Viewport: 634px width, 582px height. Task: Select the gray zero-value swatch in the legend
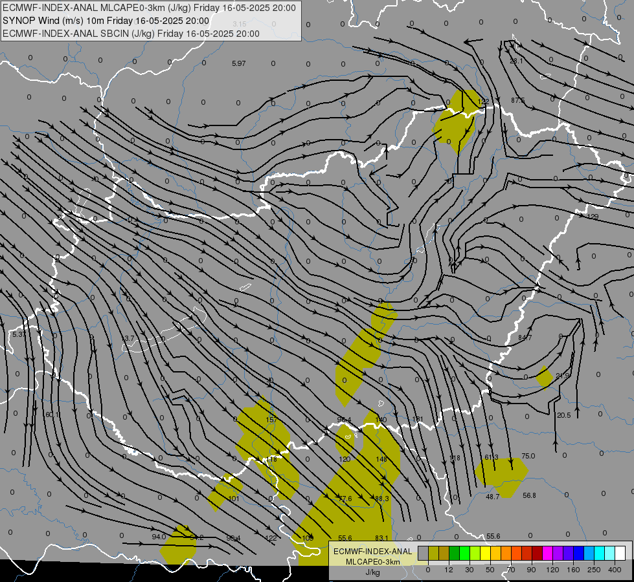pos(423,553)
